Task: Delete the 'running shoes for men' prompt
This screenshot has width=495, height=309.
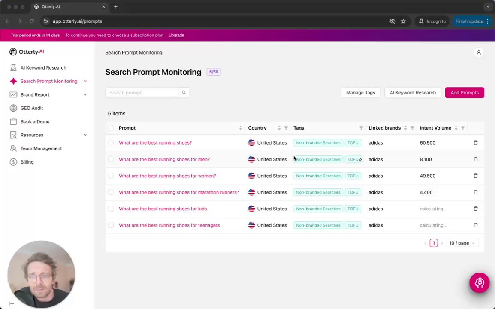Action: [475, 159]
